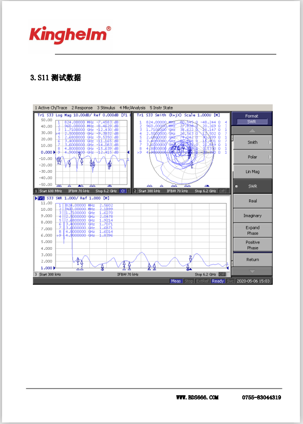Image resolution: width=303 pixels, height=424 pixels.
Task: Click the Return softkey
Action: click(253, 260)
